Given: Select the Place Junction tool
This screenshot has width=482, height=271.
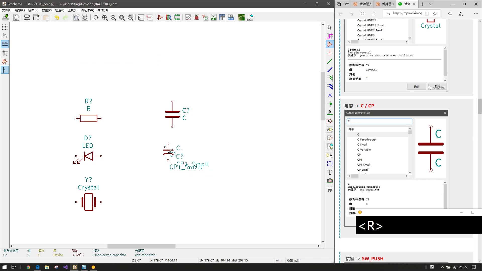Looking at the screenshot, I should coord(330,104).
